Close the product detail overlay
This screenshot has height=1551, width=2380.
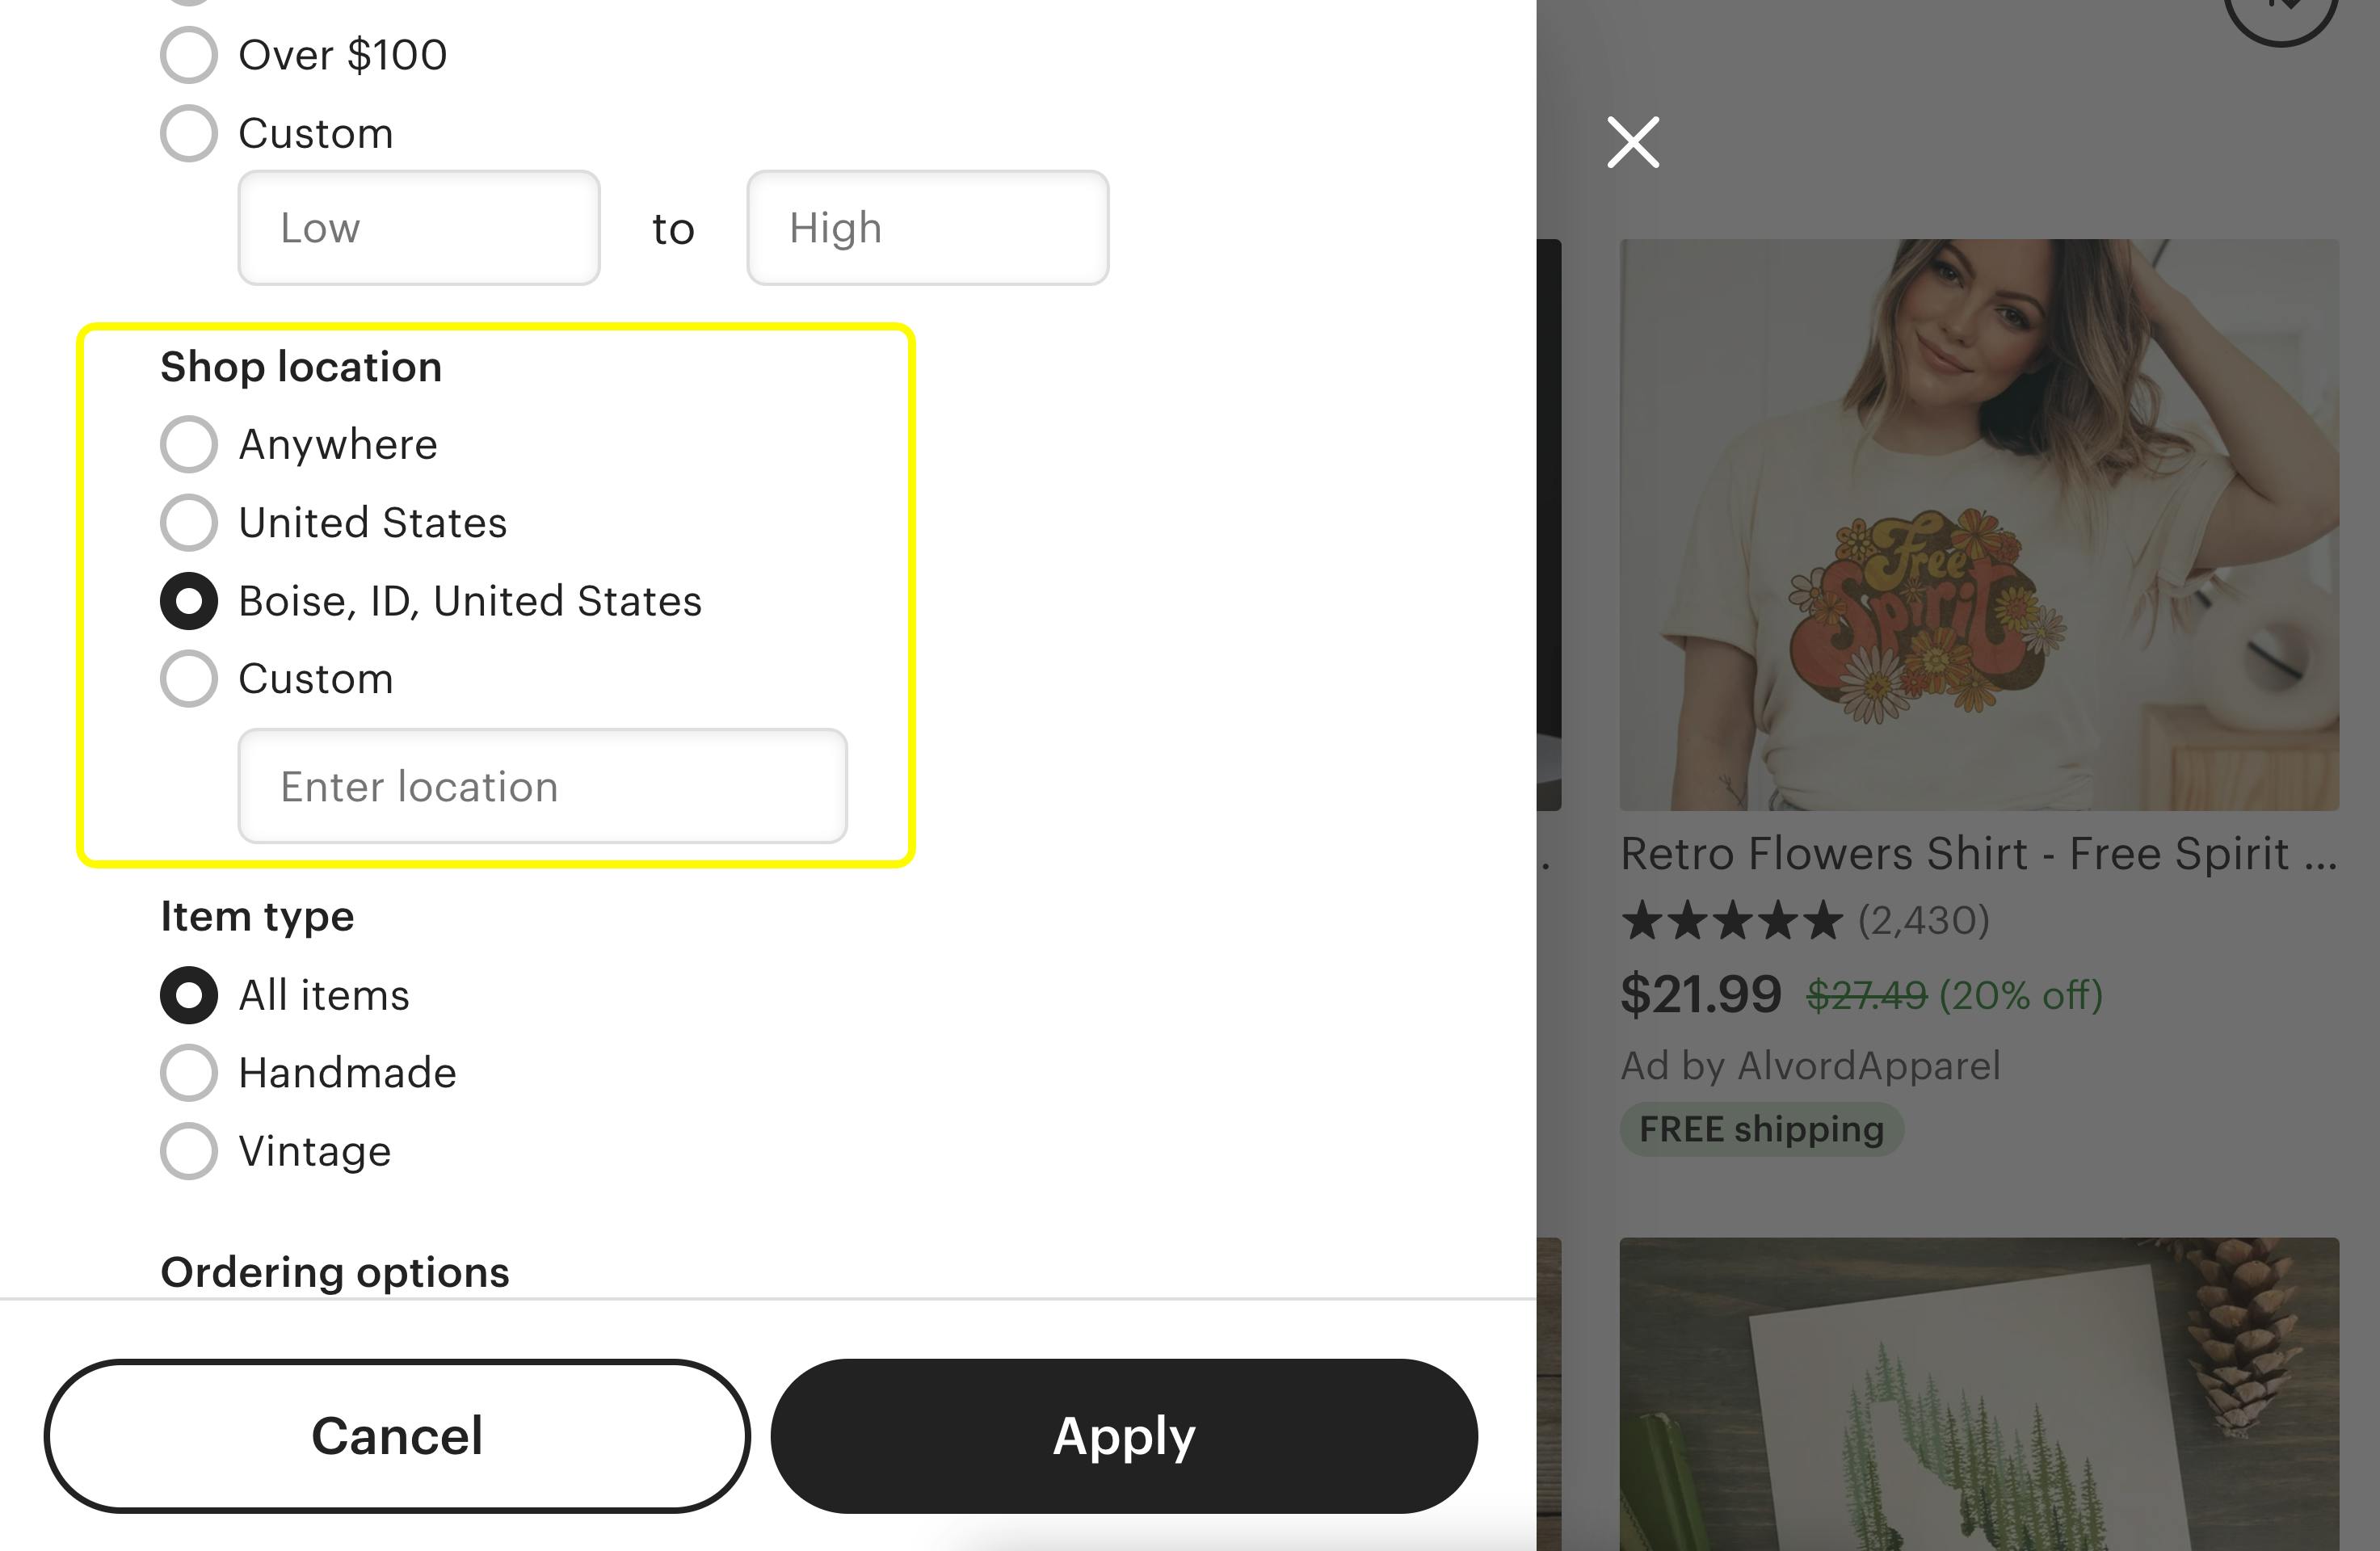(1634, 142)
